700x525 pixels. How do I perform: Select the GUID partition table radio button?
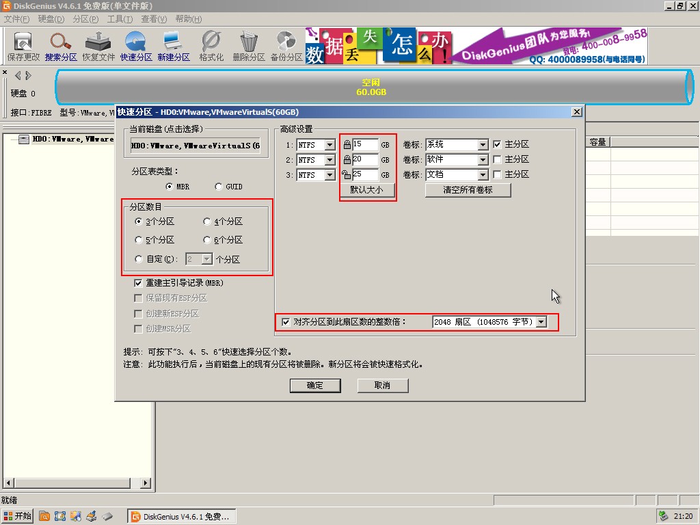[x=218, y=187]
